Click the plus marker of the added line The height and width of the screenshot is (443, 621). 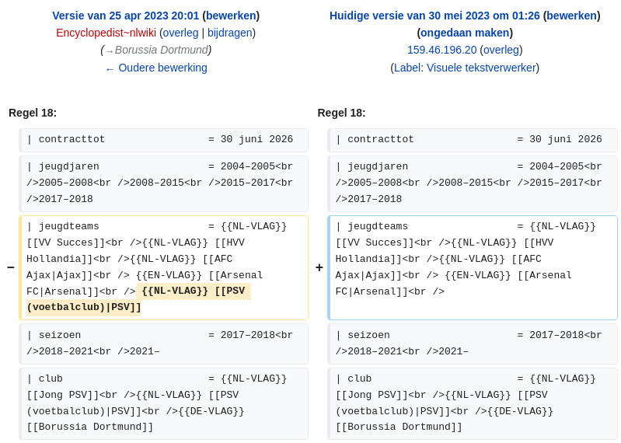pos(319,267)
